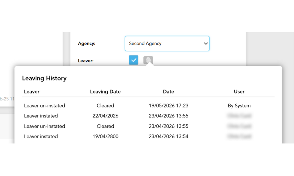Viewport: 294px width, 176px height.
Task: Click the 19/05/2026 17:23 date cell
Action: 168,106
